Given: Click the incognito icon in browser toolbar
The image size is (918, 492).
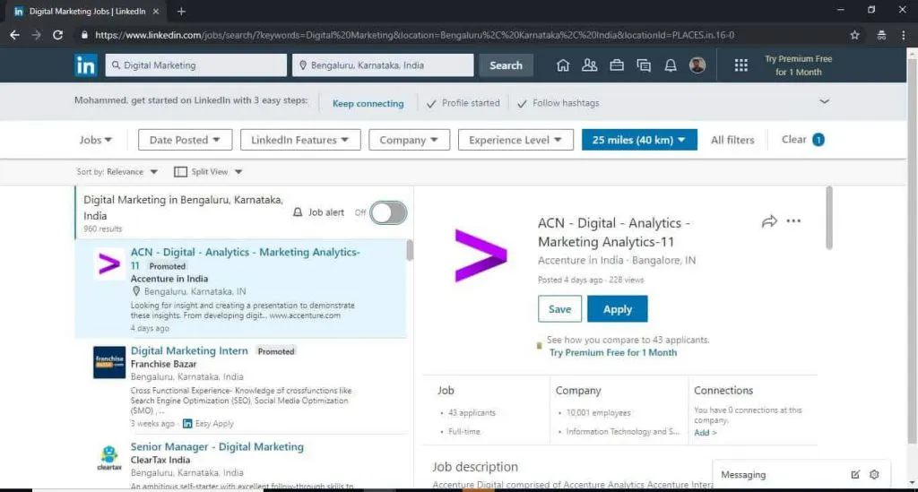Looking at the screenshot, I should pyautogui.click(x=881, y=35).
